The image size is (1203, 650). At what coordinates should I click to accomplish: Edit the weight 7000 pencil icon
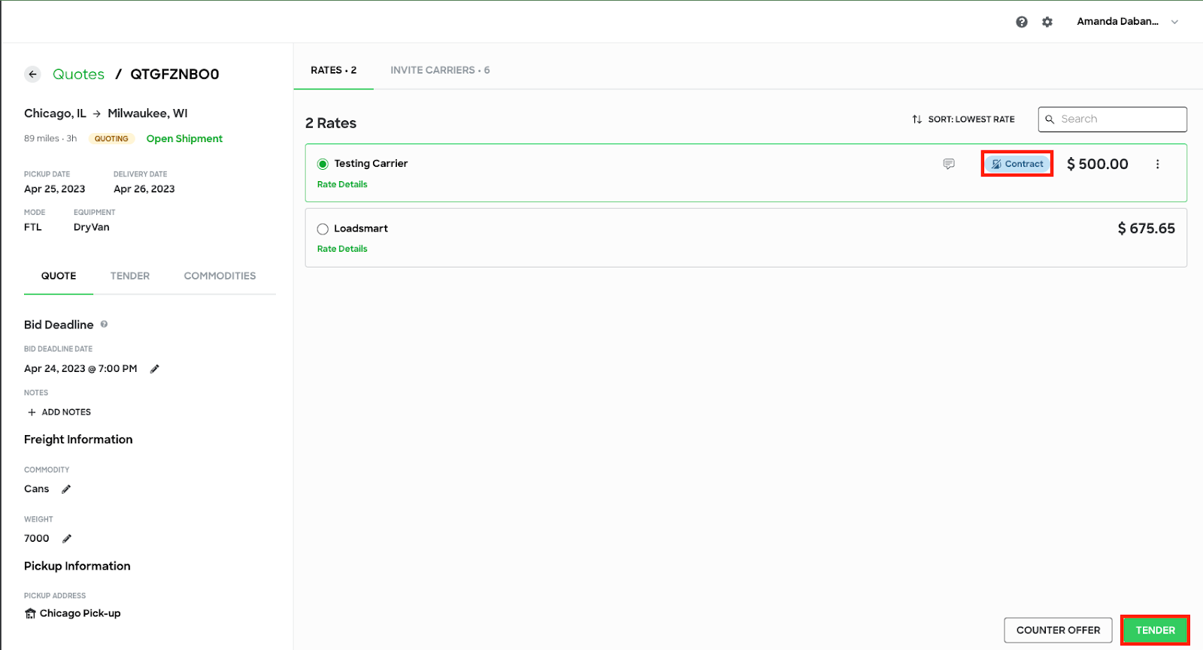[66, 539]
